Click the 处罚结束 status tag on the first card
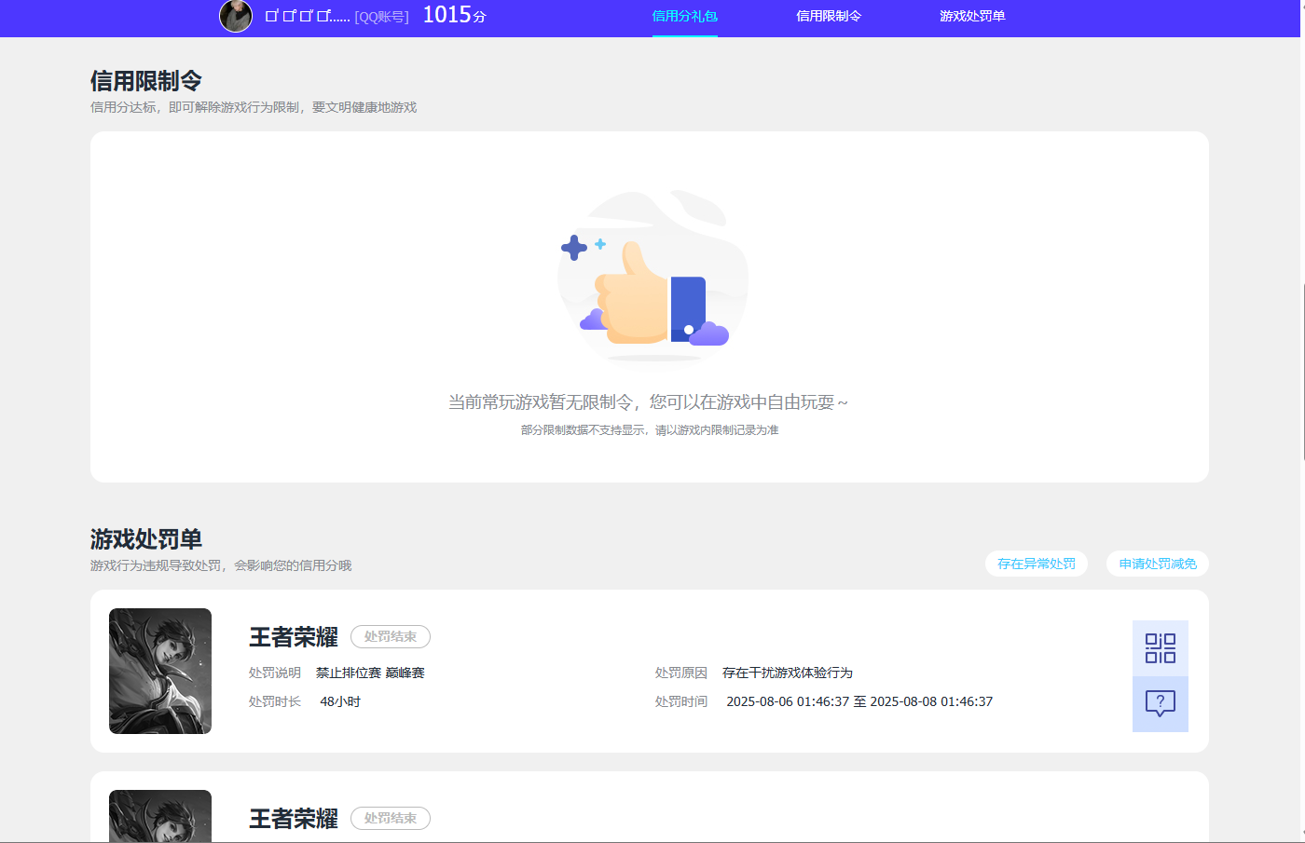 [x=390, y=636]
